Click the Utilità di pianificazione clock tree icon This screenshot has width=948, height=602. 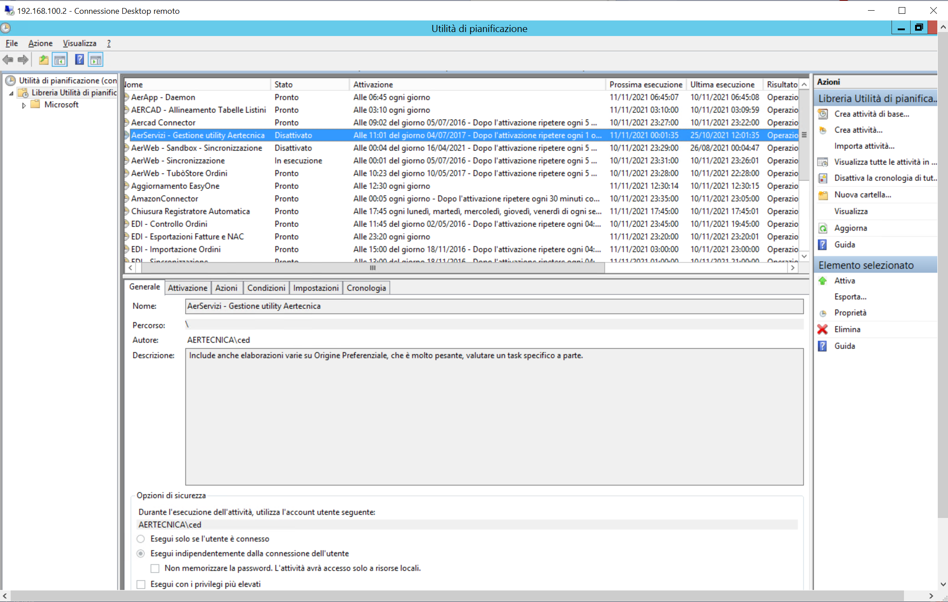point(10,80)
